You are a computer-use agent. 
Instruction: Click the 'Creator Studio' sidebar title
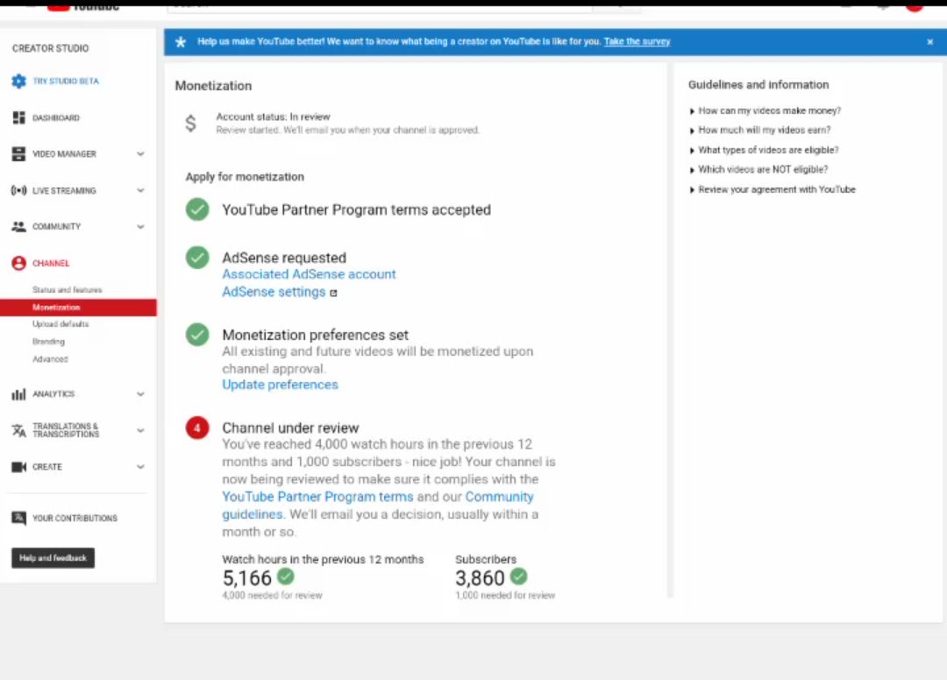[x=50, y=48]
